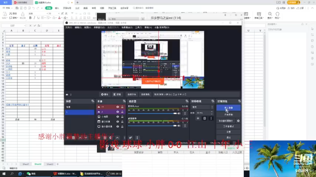Move selected scene up in OBS

click(x=80, y=138)
